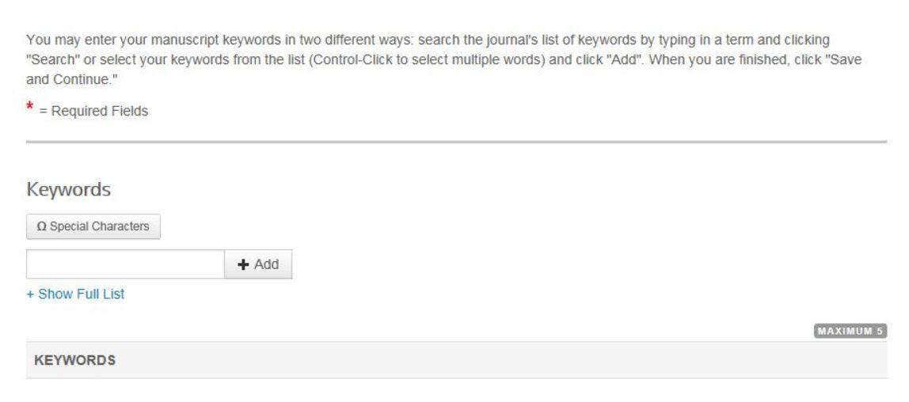Click the horizontal divider below Required Fields
The width and height of the screenshot is (909, 402).
click(456, 142)
